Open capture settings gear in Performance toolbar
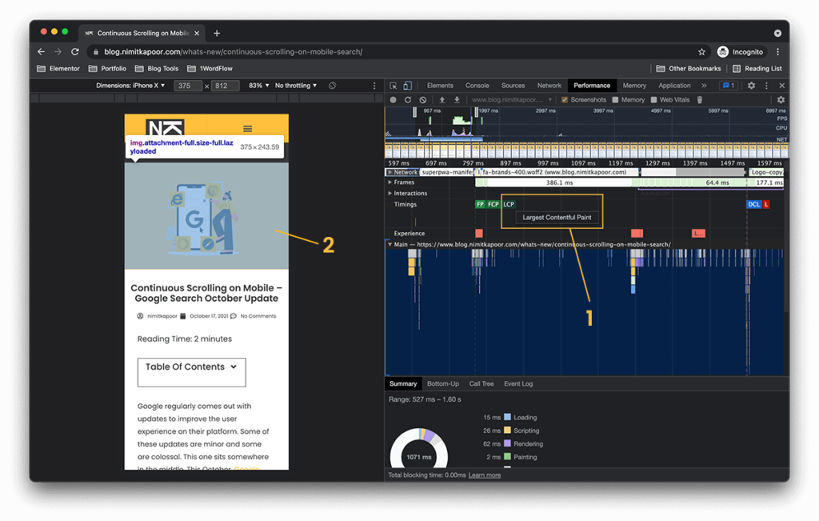This screenshot has width=819, height=521. point(781,100)
